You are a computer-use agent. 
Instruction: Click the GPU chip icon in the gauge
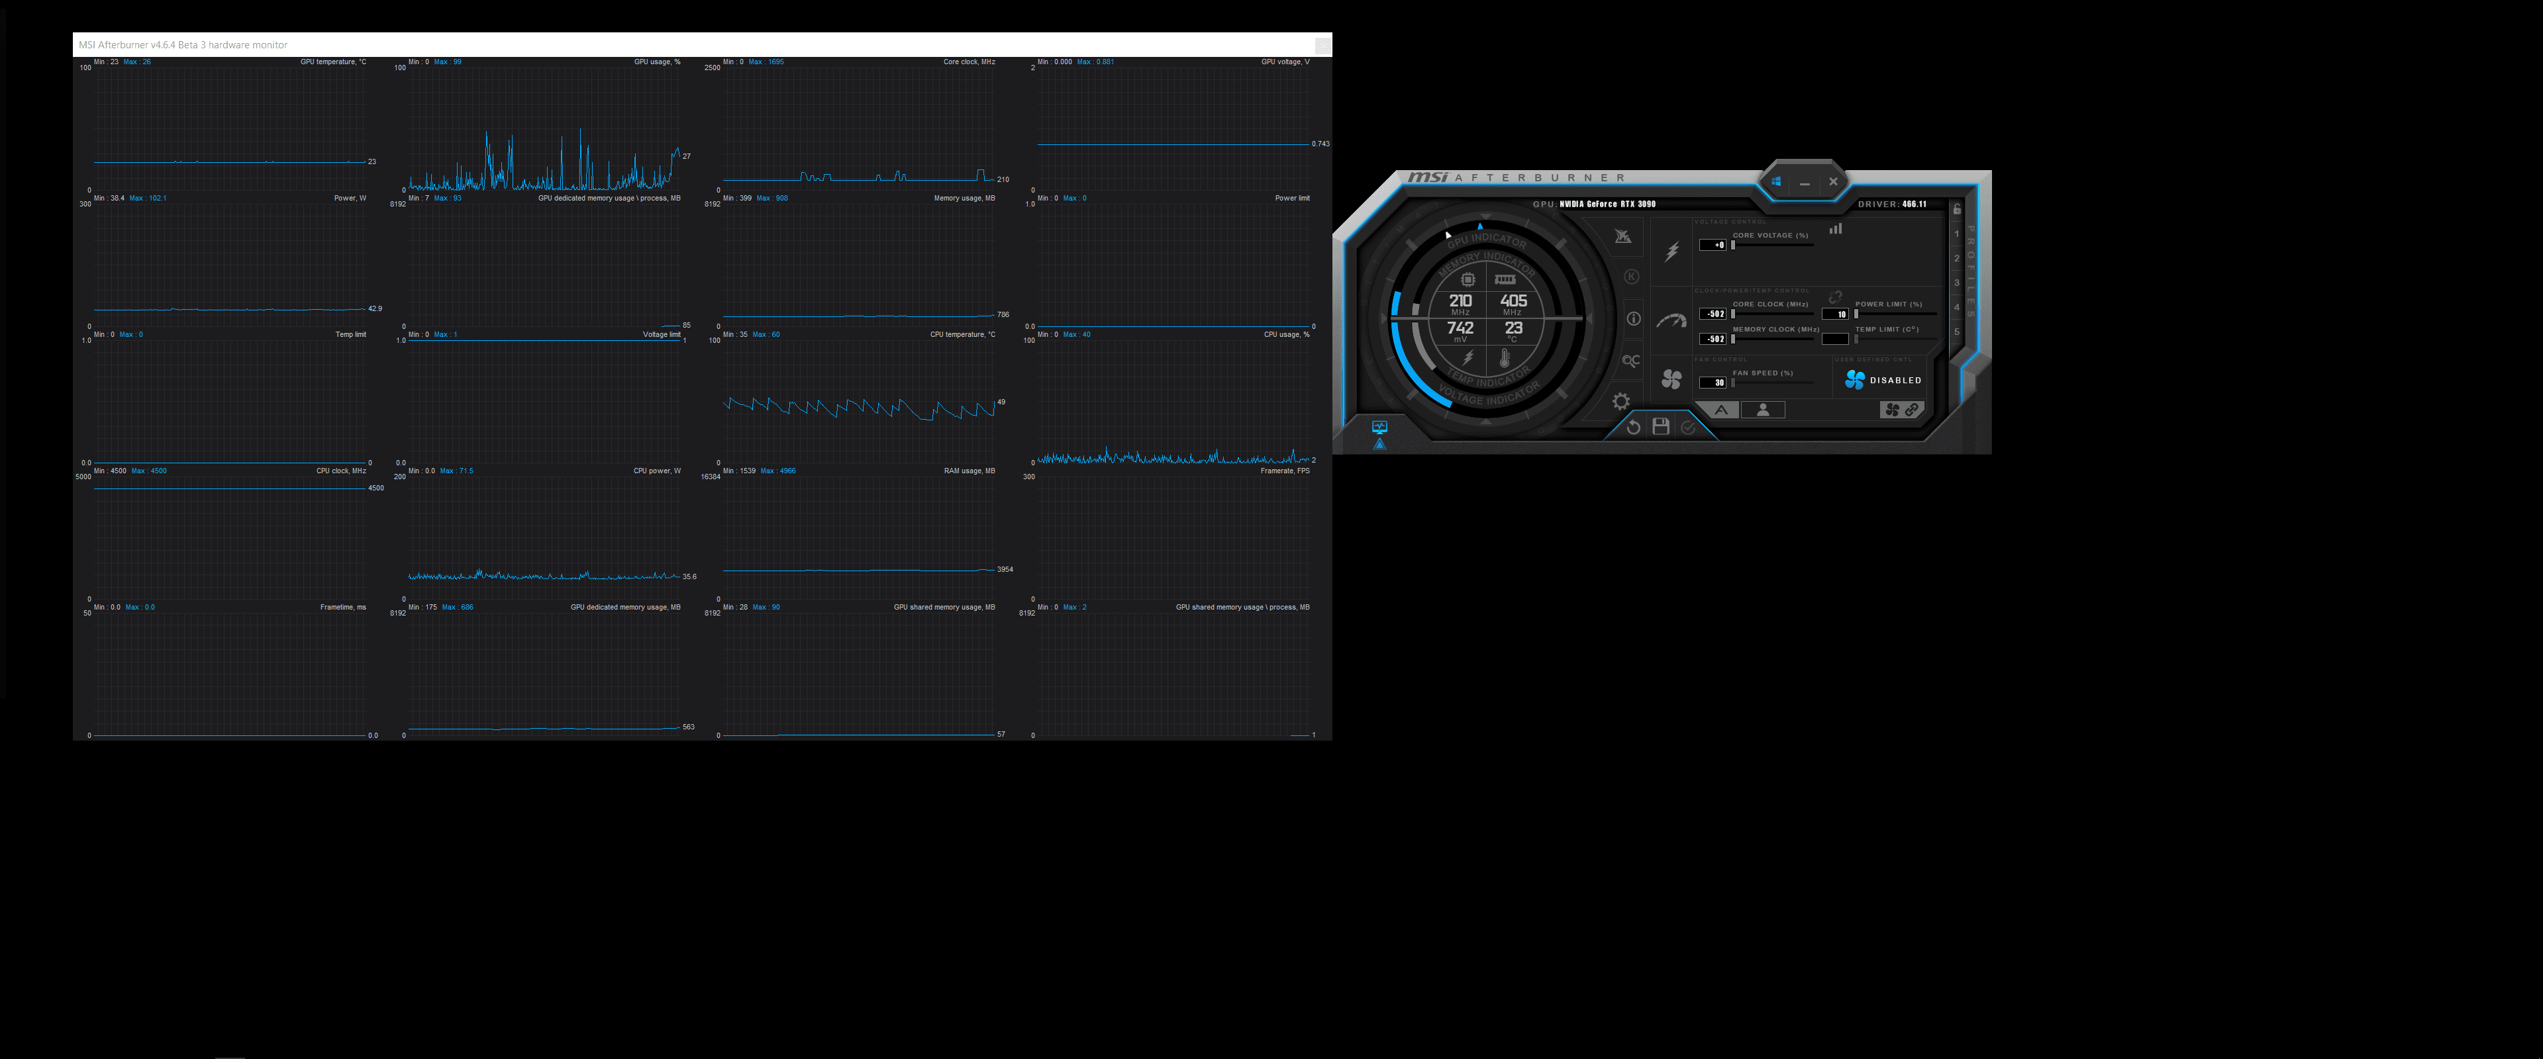point(1468,279)
